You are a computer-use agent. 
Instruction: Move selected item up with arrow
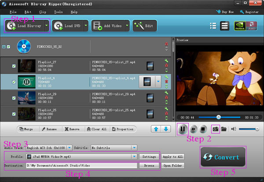pos(157,129)
